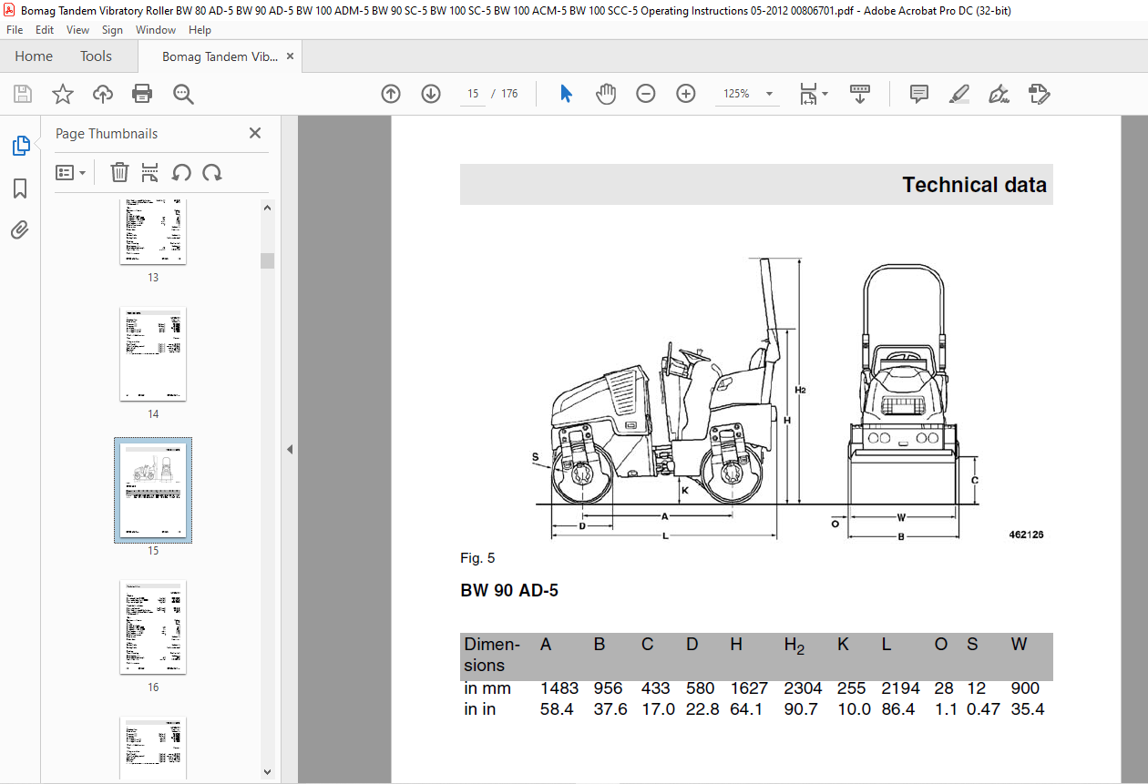This screenshot has width=1148, height=784.
Task: Click the Save file icon
Action: (23, 94)
